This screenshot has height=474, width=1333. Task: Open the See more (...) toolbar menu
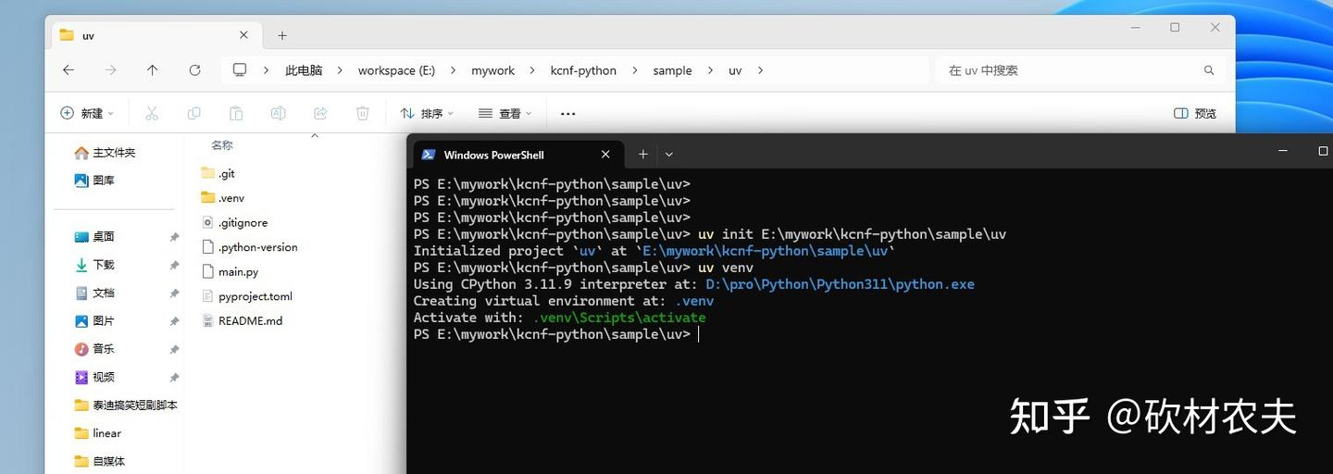point(568,113)
